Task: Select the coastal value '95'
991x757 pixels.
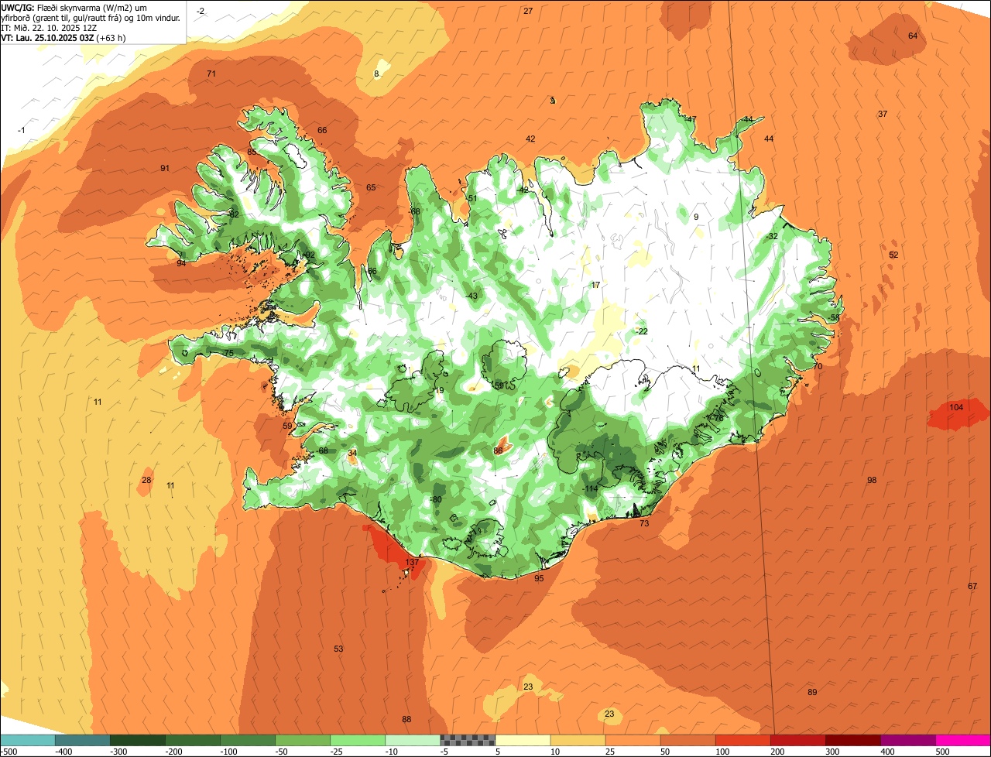Action: (x=539, y=578)
